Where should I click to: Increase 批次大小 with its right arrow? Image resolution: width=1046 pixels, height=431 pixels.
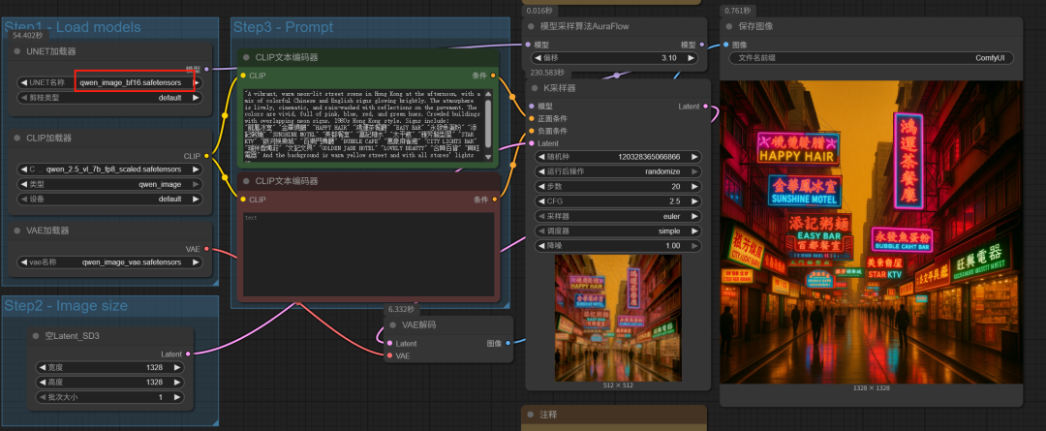pos(177,397)
